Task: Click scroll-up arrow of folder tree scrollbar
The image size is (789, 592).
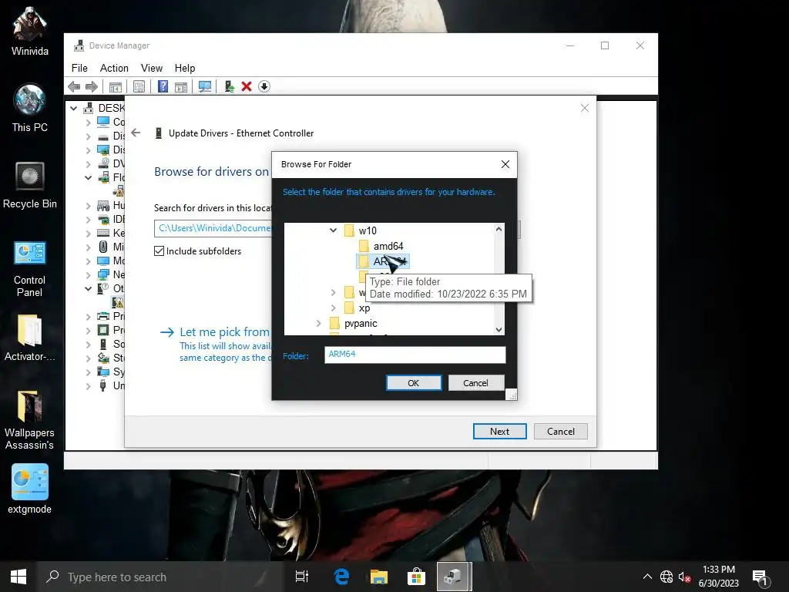Action: [499, 230]
